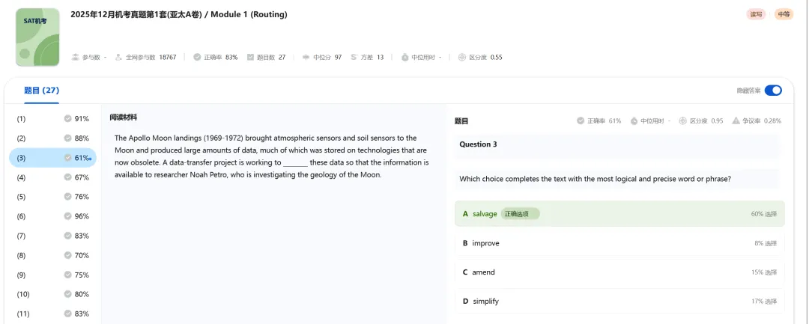Click the 中位用时 stopwatch icon in header

(x=404, y=57)
